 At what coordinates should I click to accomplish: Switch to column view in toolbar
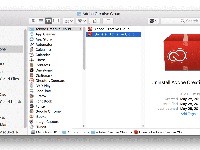(48, 21)
